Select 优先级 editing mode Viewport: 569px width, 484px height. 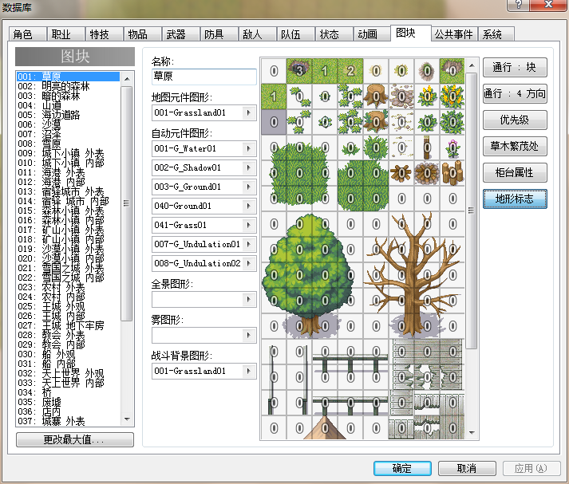515,120
